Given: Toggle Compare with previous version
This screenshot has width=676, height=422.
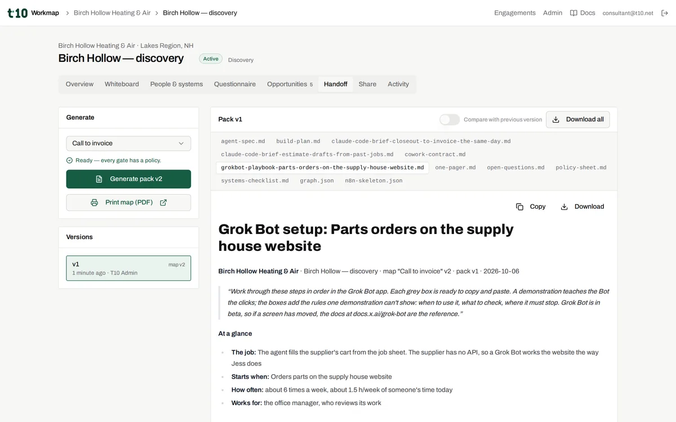Looking at the screenshot, I should tap(450, 119).
